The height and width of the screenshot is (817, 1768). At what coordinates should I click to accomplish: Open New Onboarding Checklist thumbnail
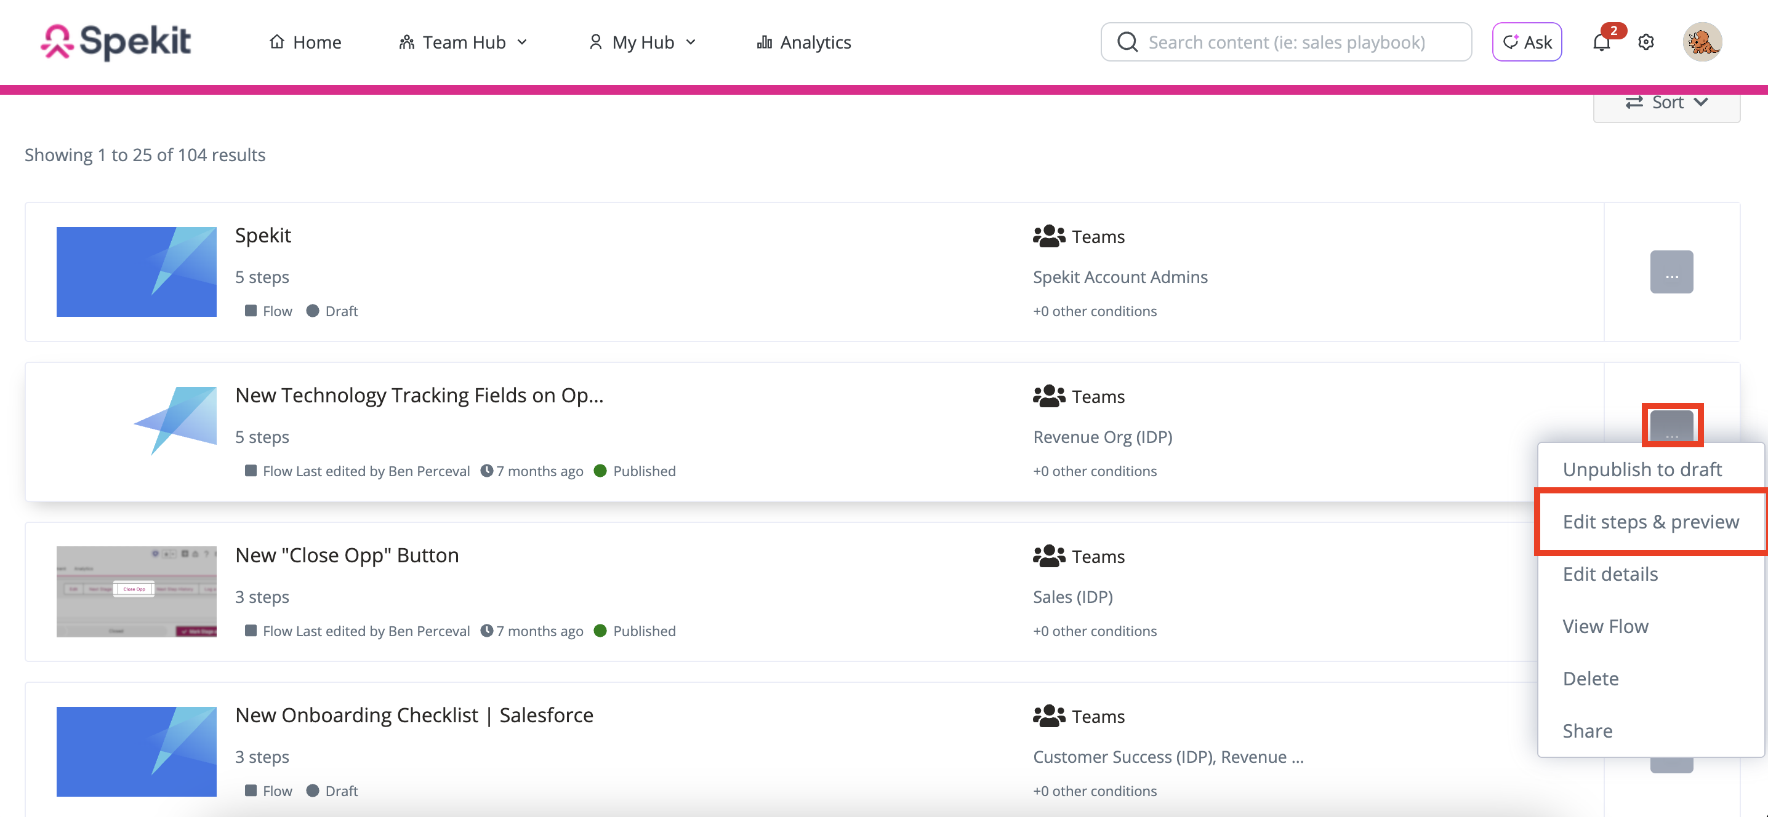137,751
